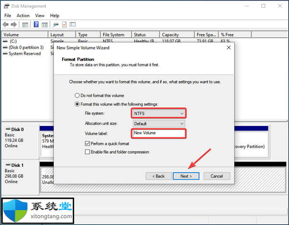The height and width of the screenshot is (225, 289).
Task: Click the Next button
Action: [186, 176]
